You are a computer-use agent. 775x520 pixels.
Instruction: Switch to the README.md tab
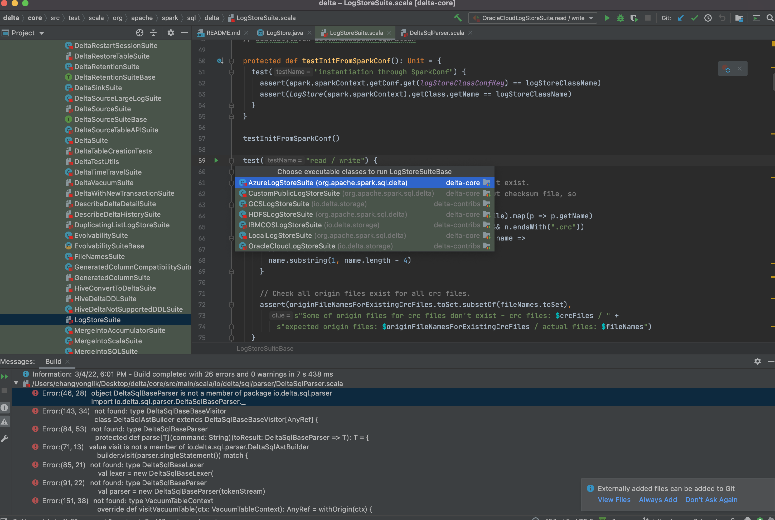(x=223, y=33)
